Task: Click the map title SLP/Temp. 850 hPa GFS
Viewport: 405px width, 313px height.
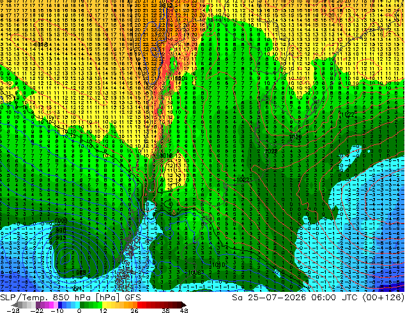Action: point(70,298)
